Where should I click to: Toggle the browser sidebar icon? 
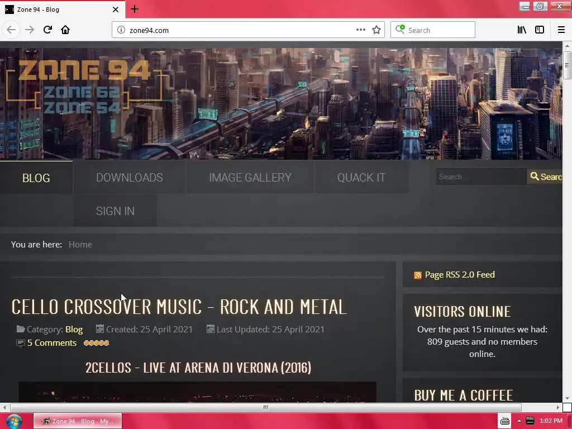(540, 30)
